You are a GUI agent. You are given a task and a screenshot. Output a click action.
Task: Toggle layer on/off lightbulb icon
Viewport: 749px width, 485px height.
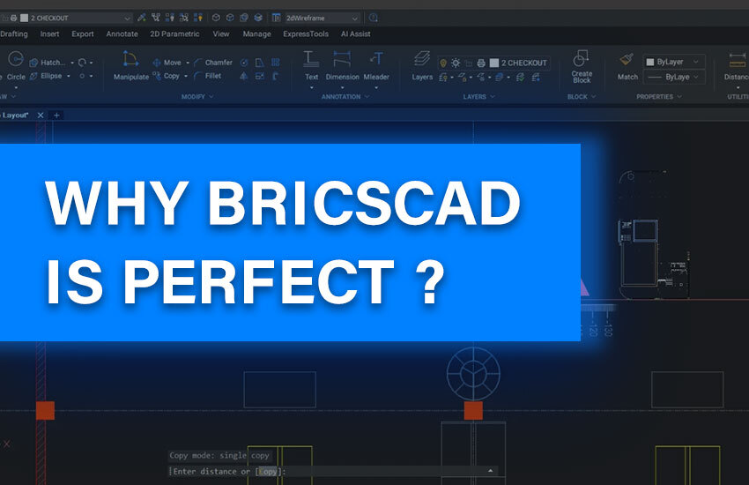(443, 63)
